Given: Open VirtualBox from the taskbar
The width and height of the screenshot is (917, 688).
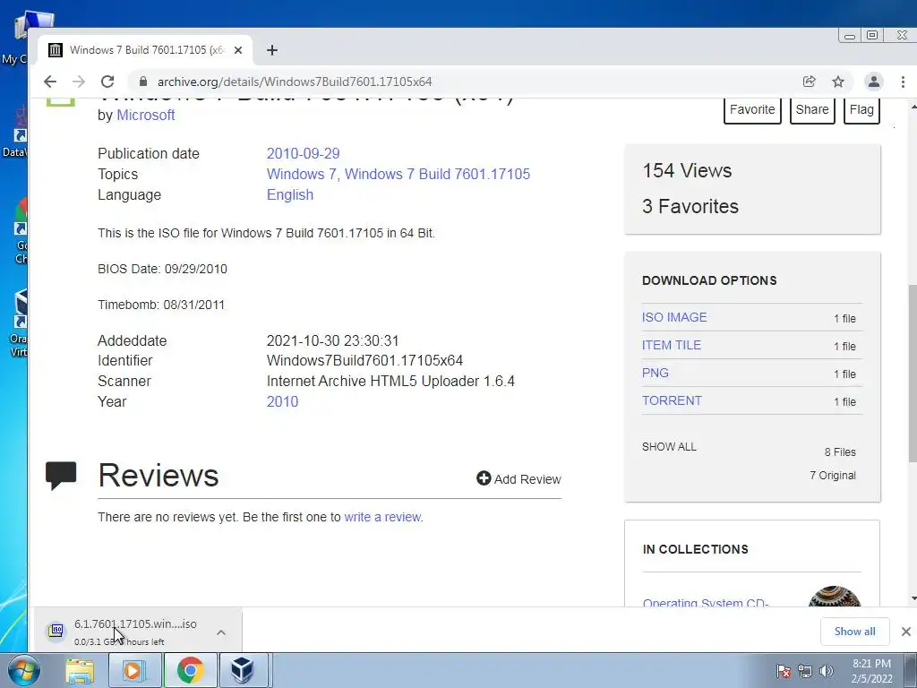Looking at the screenshot, I should [242, 670].
